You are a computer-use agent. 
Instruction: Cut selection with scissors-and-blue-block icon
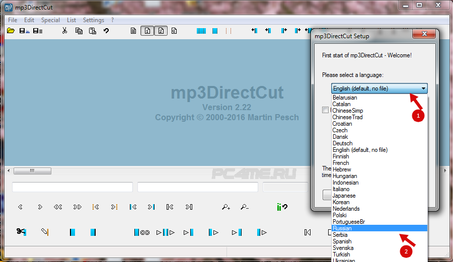coord(21,232)
